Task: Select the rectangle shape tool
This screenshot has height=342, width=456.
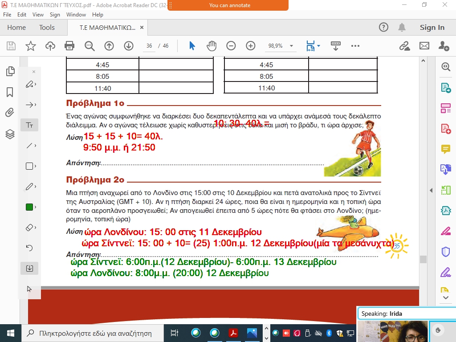Action: [29, 166]
